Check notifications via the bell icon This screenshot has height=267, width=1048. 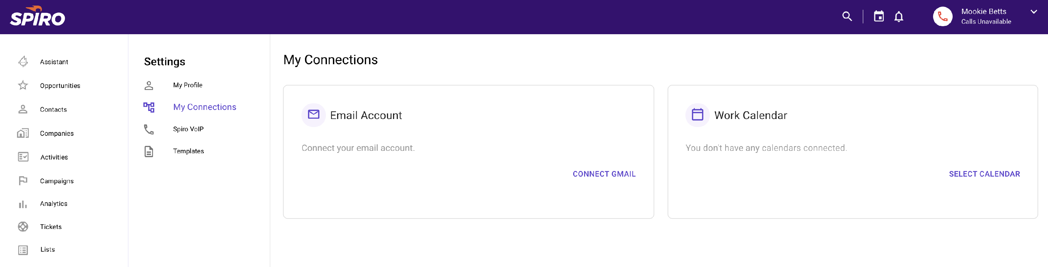click(899, 17)
